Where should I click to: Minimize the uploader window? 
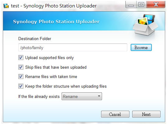tap(131, 5)
